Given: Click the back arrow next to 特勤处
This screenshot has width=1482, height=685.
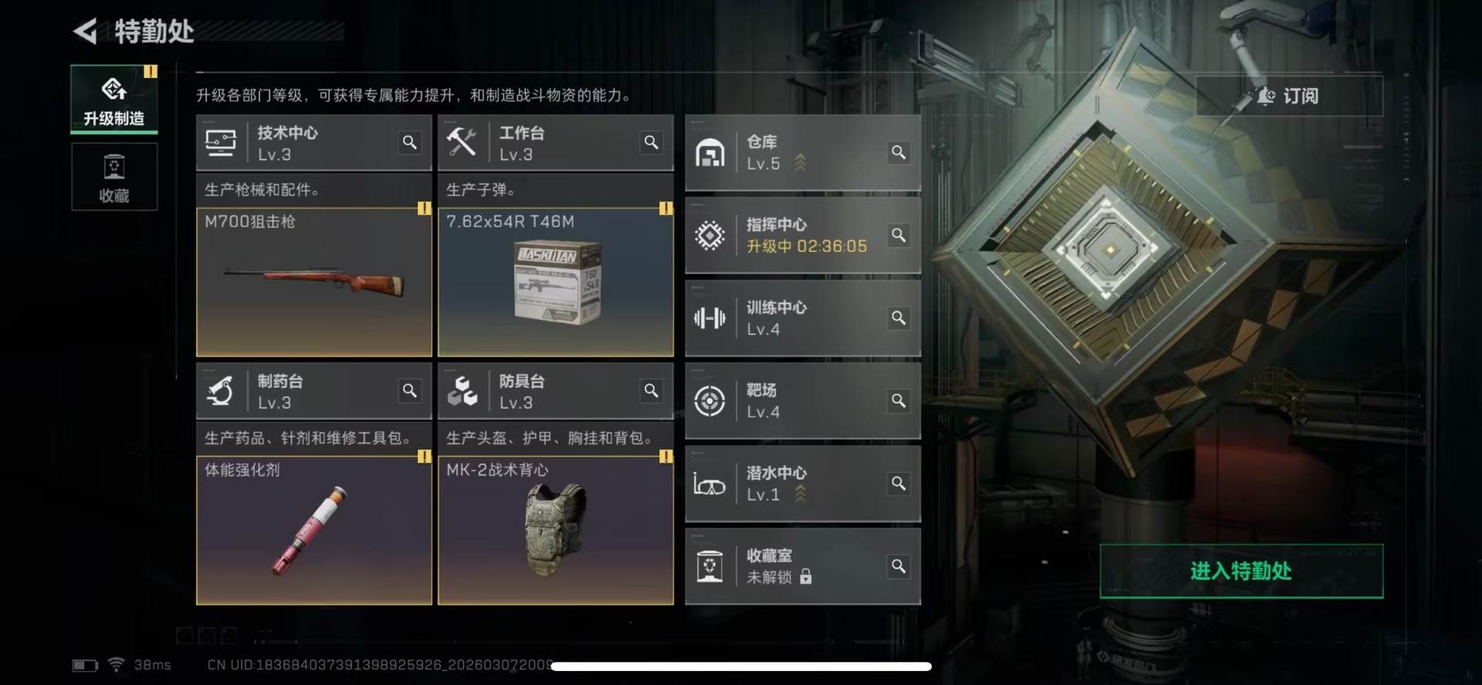Looking at the screenshot, I should click(85, 32).
